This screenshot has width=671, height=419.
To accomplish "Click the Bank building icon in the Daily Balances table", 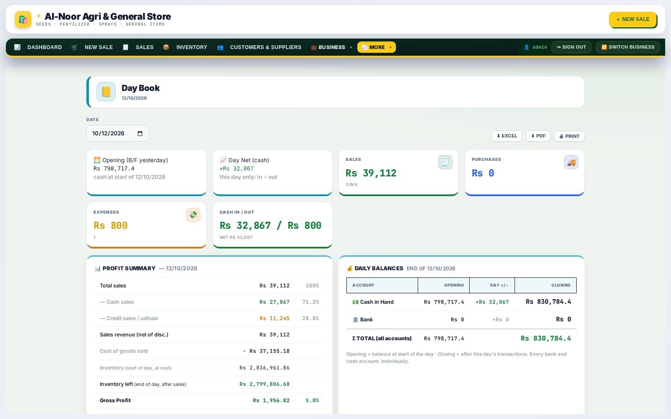I will tap(356, 320).
